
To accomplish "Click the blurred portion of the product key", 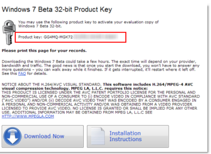I will 96,37.
